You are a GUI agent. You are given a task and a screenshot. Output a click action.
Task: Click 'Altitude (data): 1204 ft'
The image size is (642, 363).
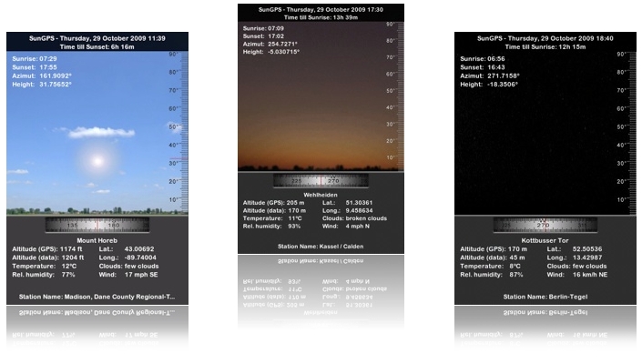click(48, 257)
